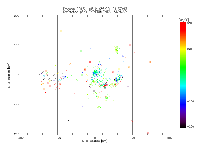The image size is (200, 150).
Task: Click the green dot near E-W 163, N-S 47 km
Action: [x=156, y=61]
